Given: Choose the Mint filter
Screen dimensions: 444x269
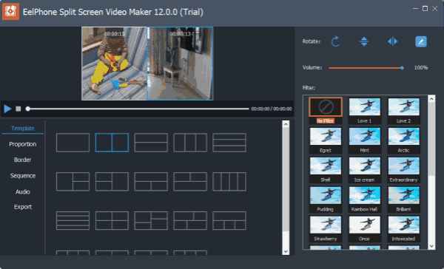Looking at the screenshot, I should [x=364, y=140].
